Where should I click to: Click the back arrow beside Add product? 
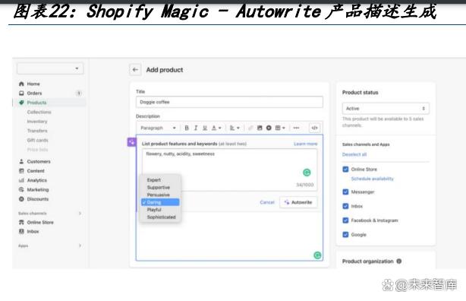pyautogui.click(x=135, y=70)
